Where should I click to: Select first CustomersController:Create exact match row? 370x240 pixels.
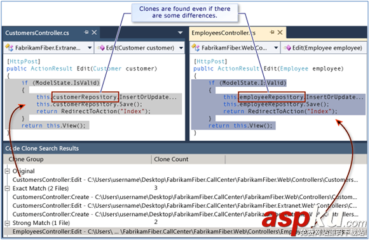click(185, 197)
